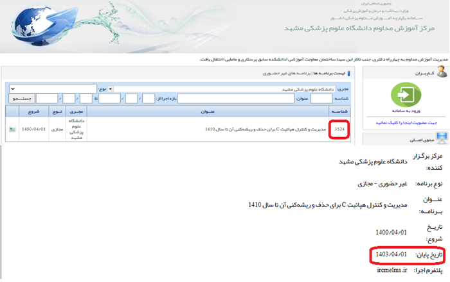Open the 'نوع' type dropdown
The width and height of the screenshot is (450, 282).
click(53, 88)
